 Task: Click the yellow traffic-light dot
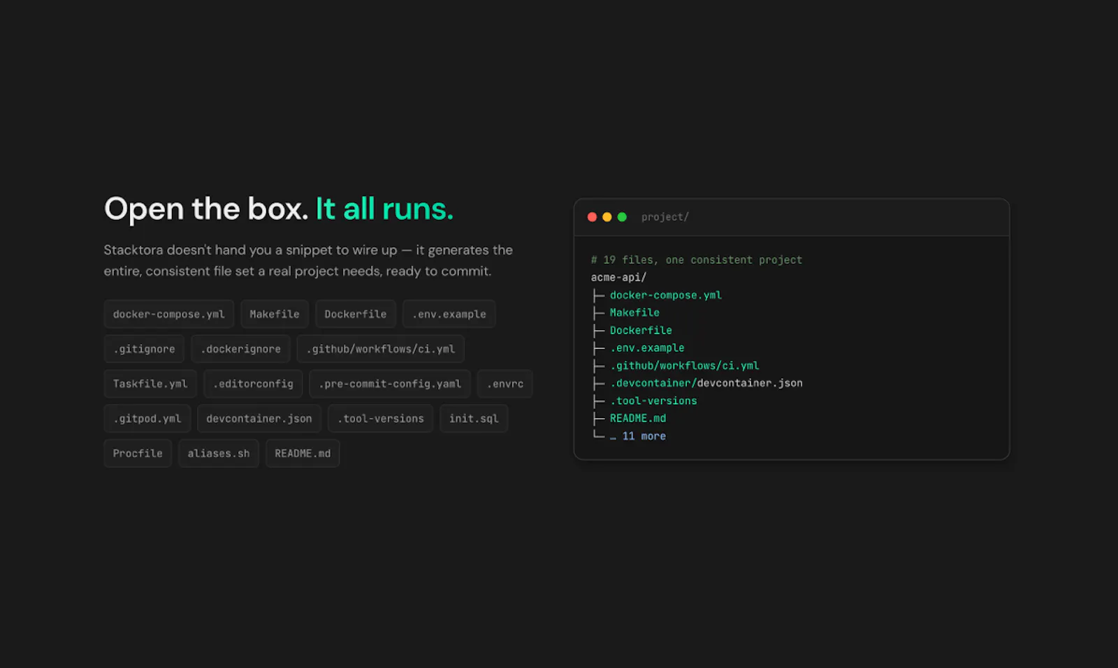click(x=607, y=217)
